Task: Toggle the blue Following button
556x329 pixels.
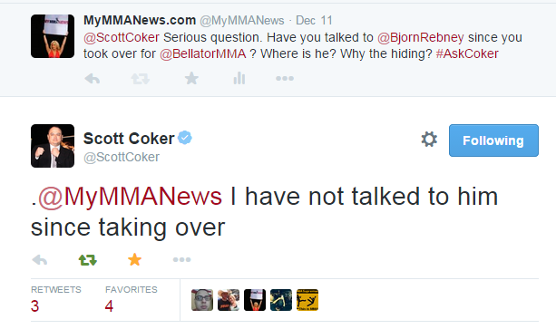Action: [493, 140]
